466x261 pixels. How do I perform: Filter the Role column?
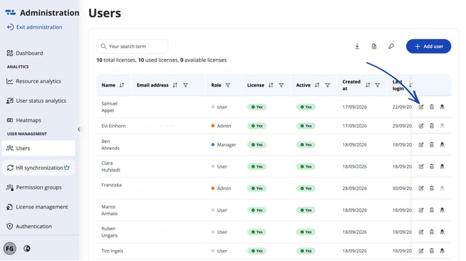pyautogui.click(x=227, y=85)
